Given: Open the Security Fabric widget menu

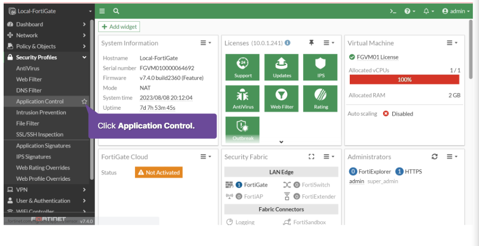Looking at the screenshot, I should (329, 157).
